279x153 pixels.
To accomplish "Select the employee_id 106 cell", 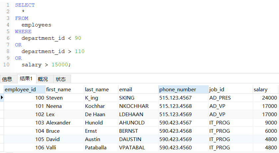I will 39,148.
